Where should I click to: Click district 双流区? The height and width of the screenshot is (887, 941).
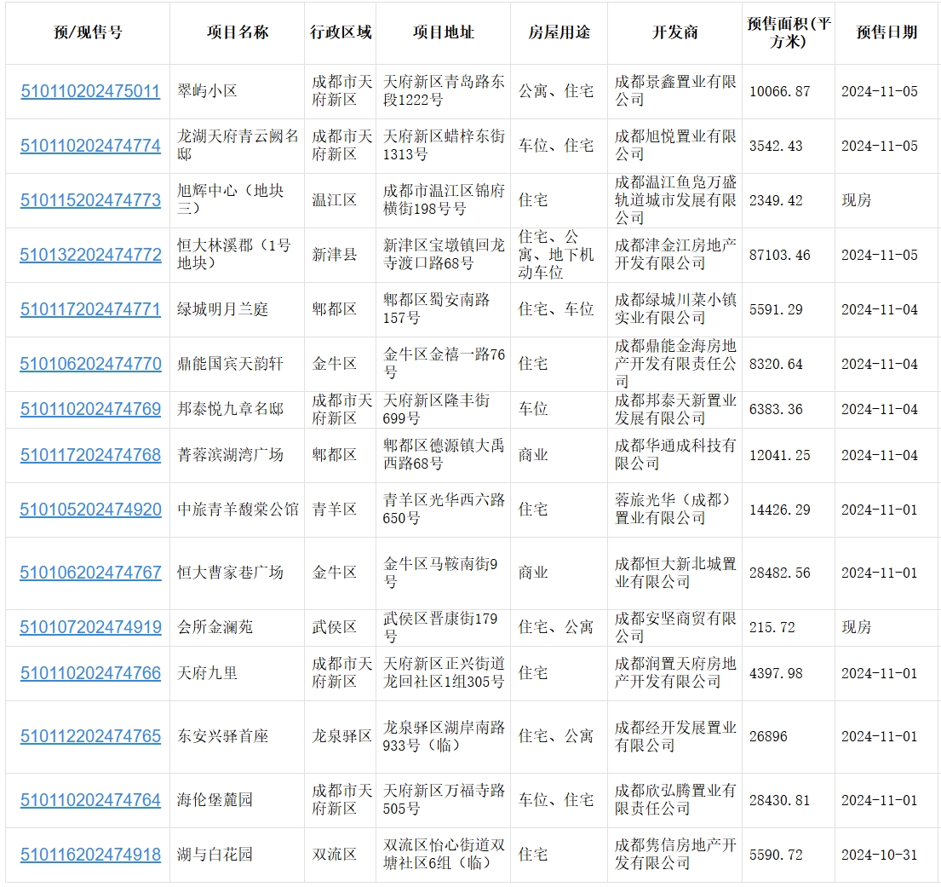334,855
